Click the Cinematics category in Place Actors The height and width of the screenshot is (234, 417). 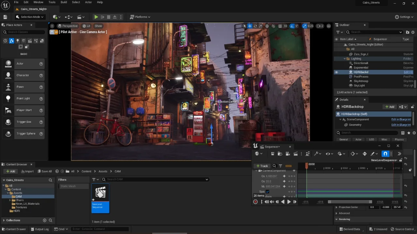pyautogui.click(x=30, y=41)
